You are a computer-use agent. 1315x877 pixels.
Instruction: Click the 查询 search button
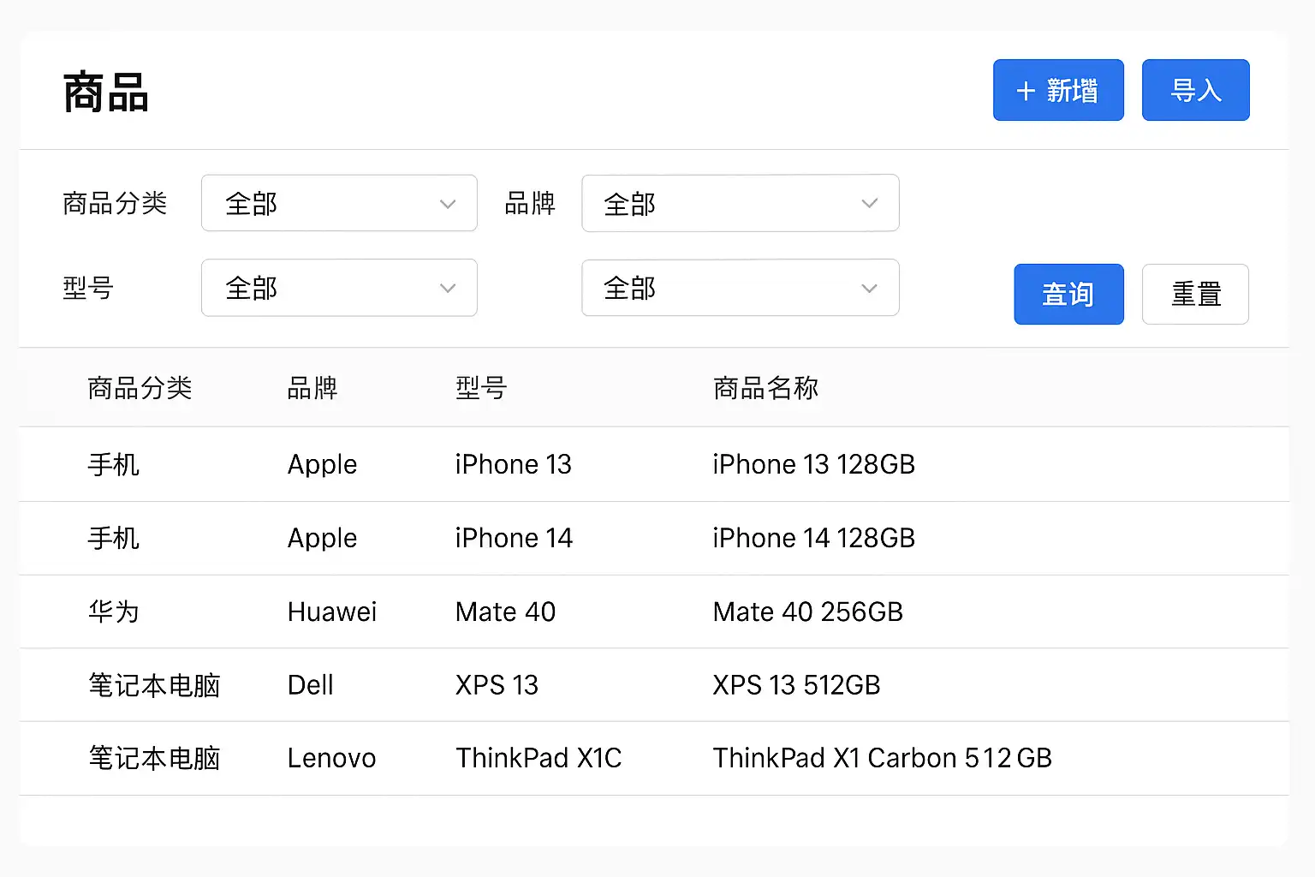[x=1068, y=294]
